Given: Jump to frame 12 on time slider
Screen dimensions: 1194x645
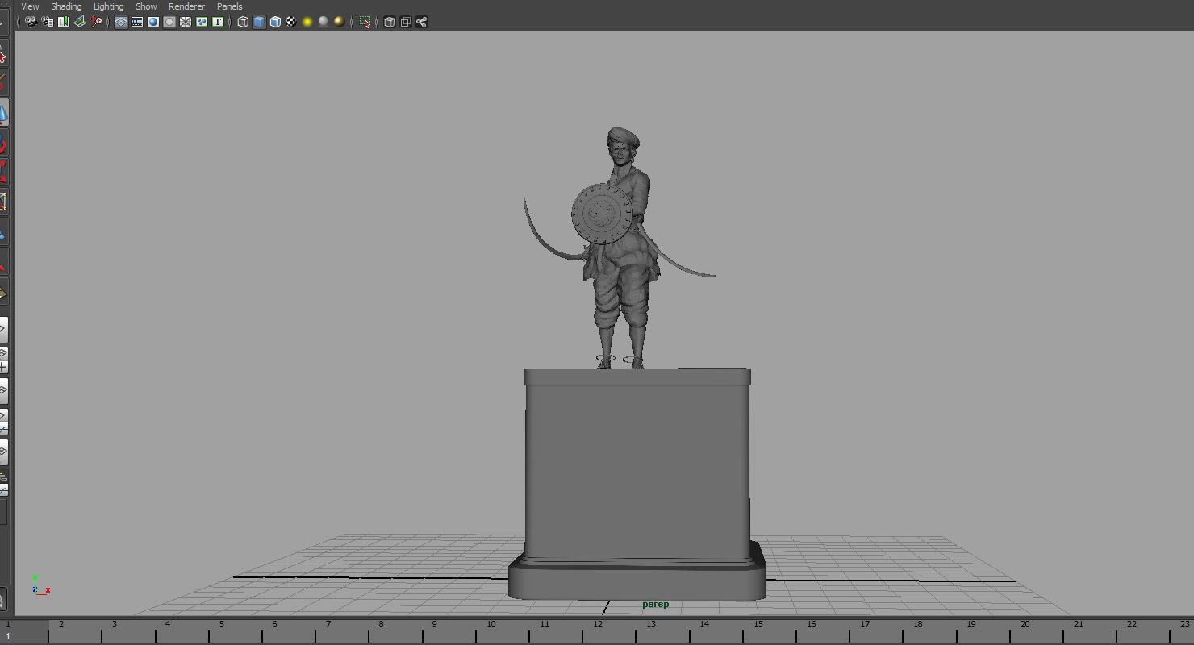Looking at the screenshot, I should tap(598, 624).
